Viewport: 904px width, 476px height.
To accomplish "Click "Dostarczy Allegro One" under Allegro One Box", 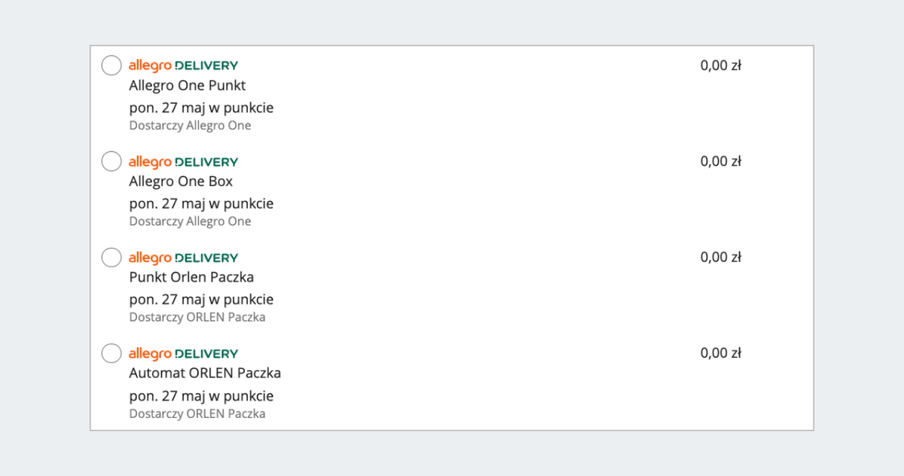I will click(190, 221).
